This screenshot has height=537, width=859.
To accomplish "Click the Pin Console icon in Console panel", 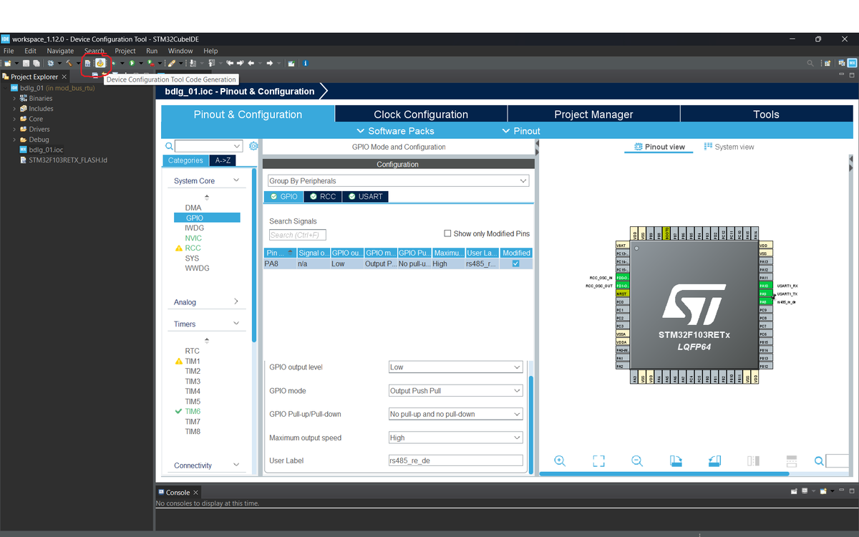I will point(794,491).
